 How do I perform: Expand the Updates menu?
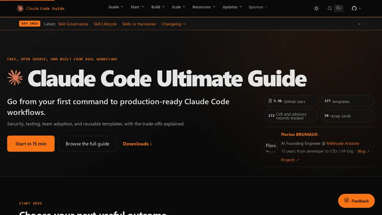tap(232, 7)
